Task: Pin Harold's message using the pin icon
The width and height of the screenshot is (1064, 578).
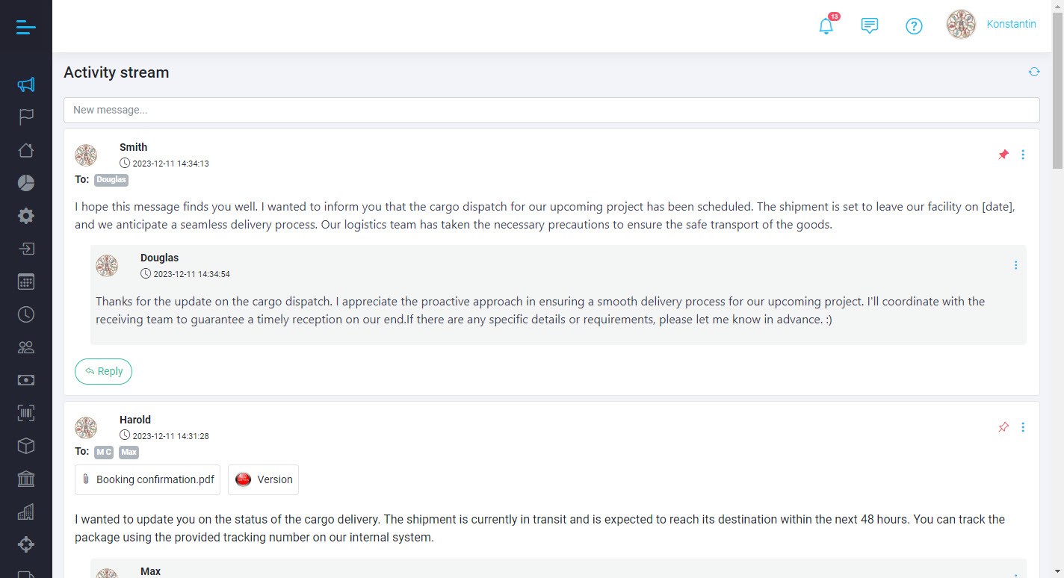Action: [x=1003, y=427]
